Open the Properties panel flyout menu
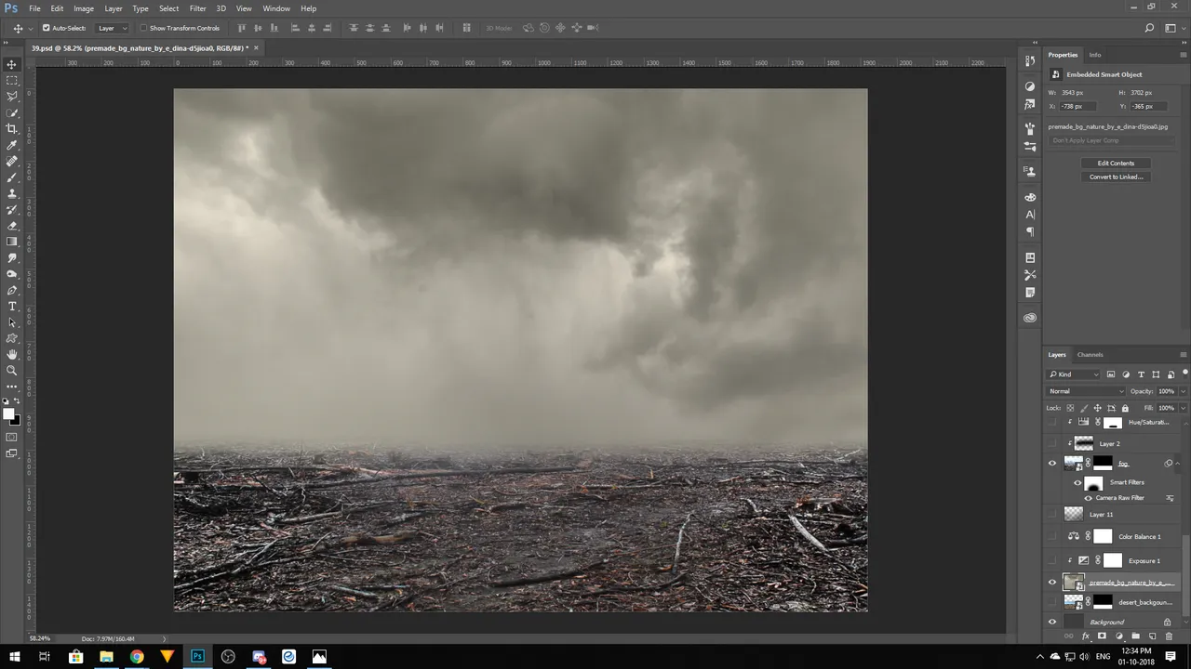 [x=1183, y=55]
